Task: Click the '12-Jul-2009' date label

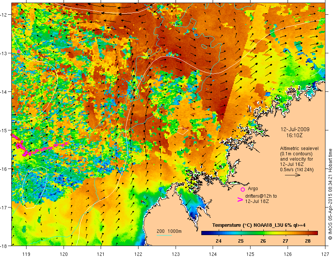Action: (x=295, y=129)
